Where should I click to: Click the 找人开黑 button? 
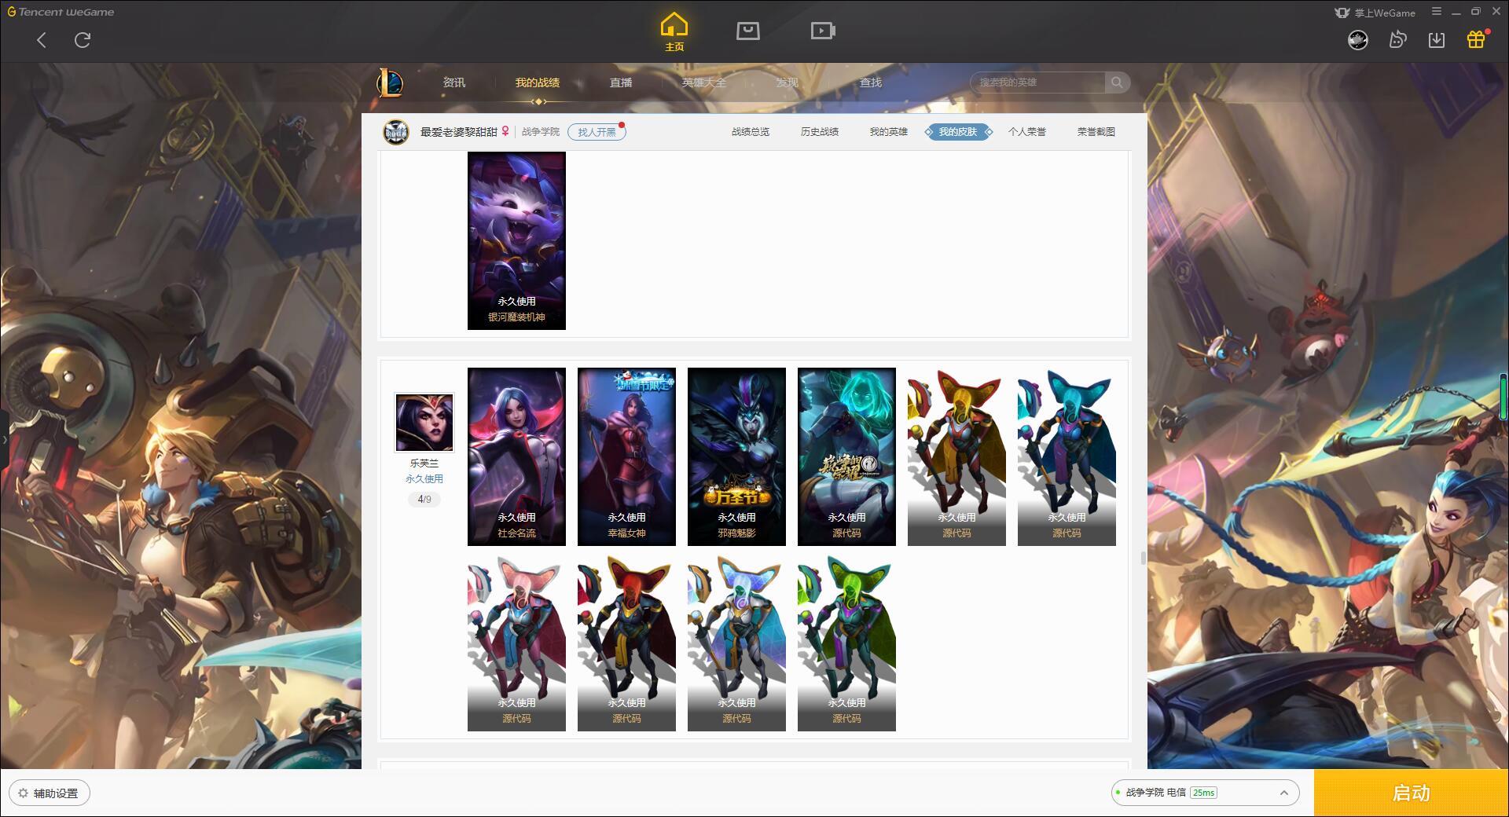coord(597,132)
